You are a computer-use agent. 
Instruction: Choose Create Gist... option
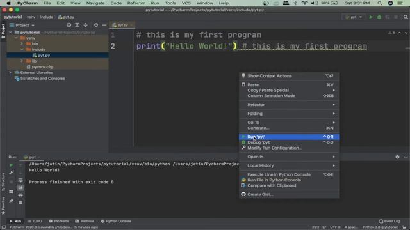tap(289, 194)
